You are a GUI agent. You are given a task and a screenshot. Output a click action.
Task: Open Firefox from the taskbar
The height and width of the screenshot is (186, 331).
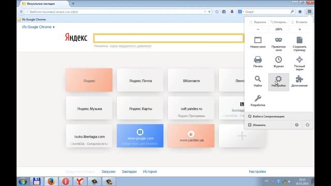tap(51, 181)
